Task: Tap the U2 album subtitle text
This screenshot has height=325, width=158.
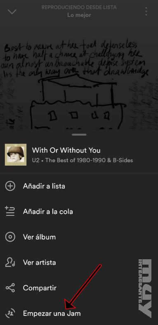Action: (83, 160)
